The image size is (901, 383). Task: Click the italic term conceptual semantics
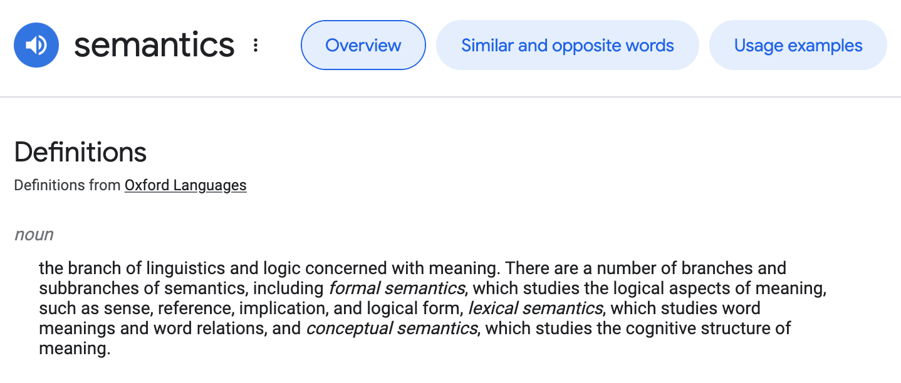tap(392, 329)
